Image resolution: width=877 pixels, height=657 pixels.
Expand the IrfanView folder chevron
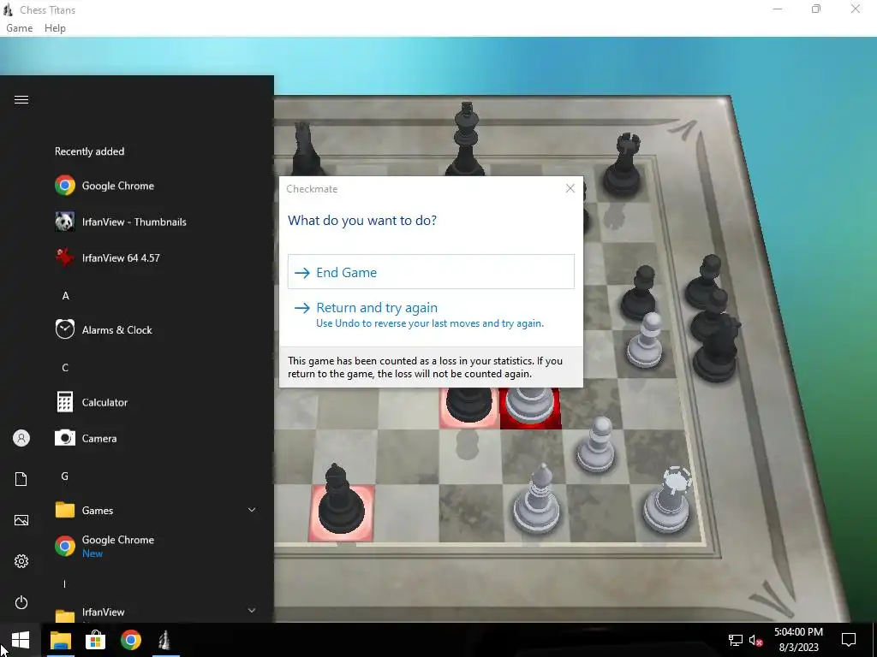pyautogui.click(x=252, y=610)
